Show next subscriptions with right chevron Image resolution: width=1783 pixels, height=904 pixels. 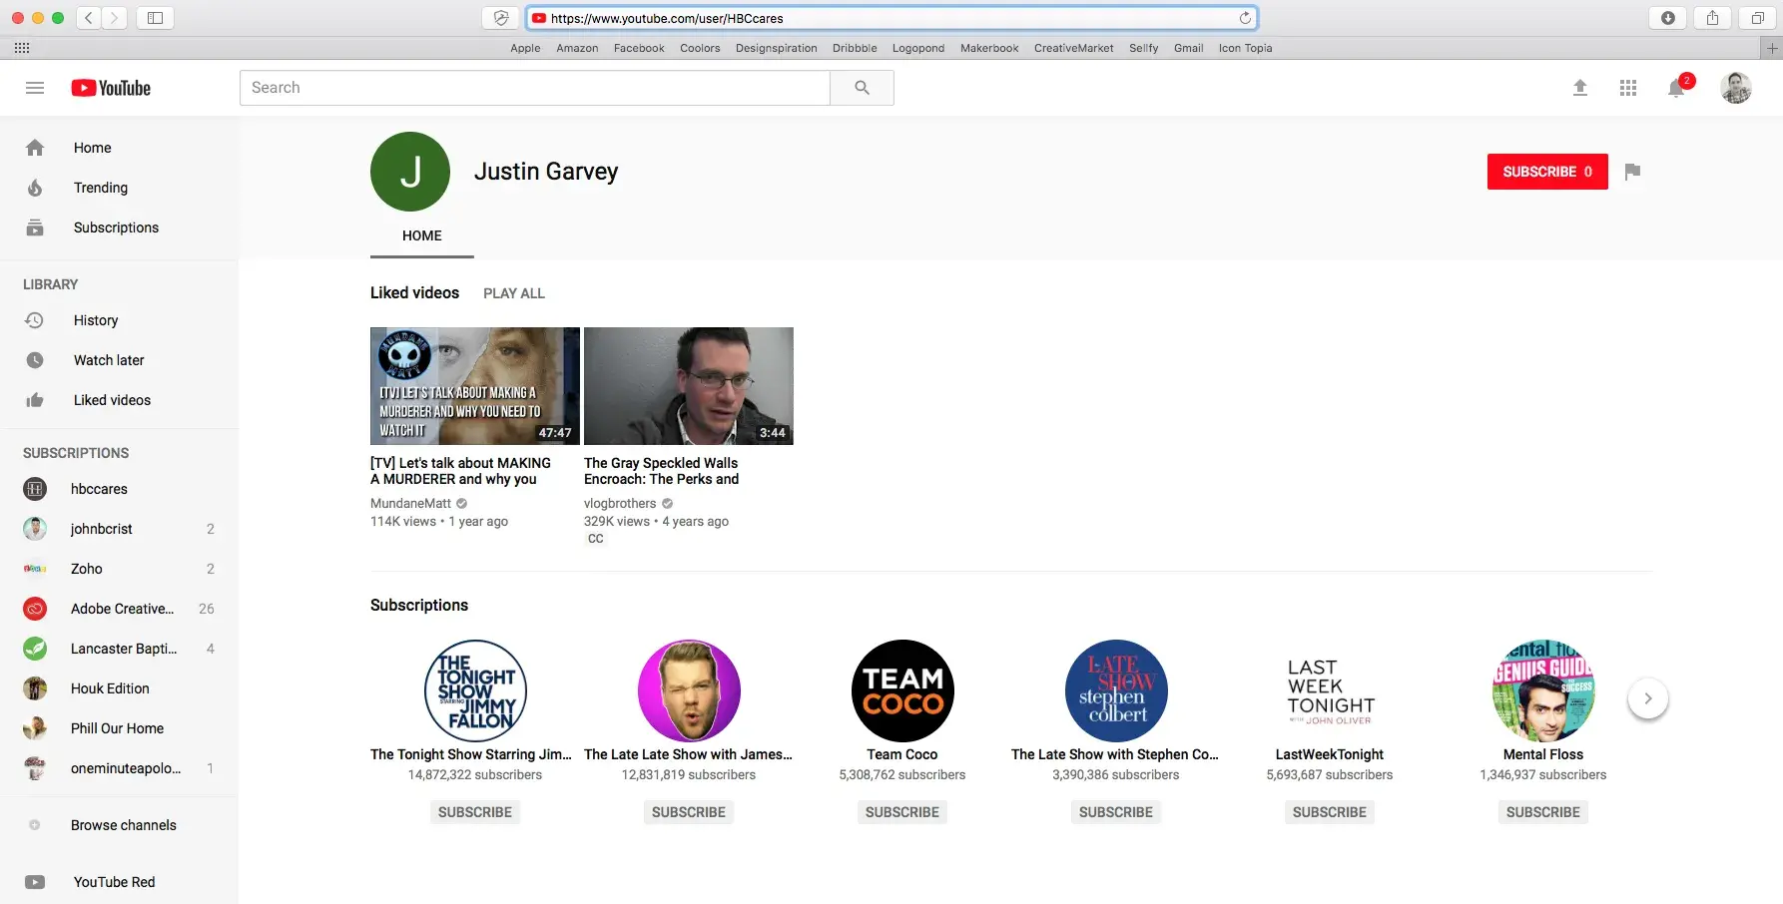tap(1647, 698)
